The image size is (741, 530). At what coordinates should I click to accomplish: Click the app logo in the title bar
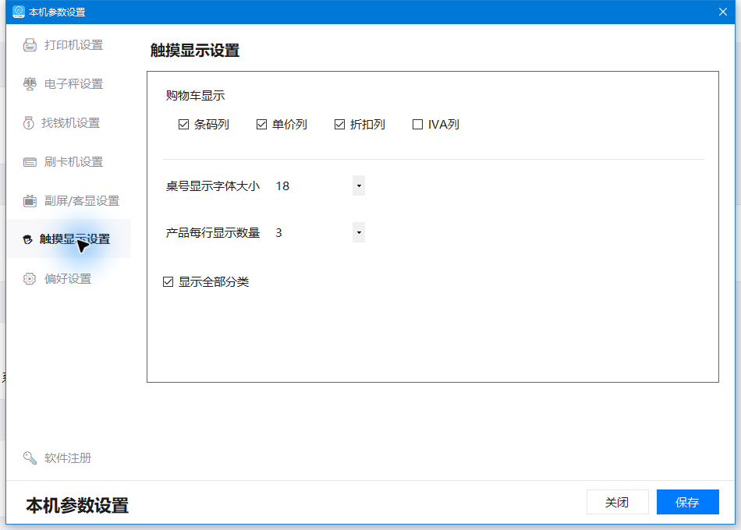19,12
